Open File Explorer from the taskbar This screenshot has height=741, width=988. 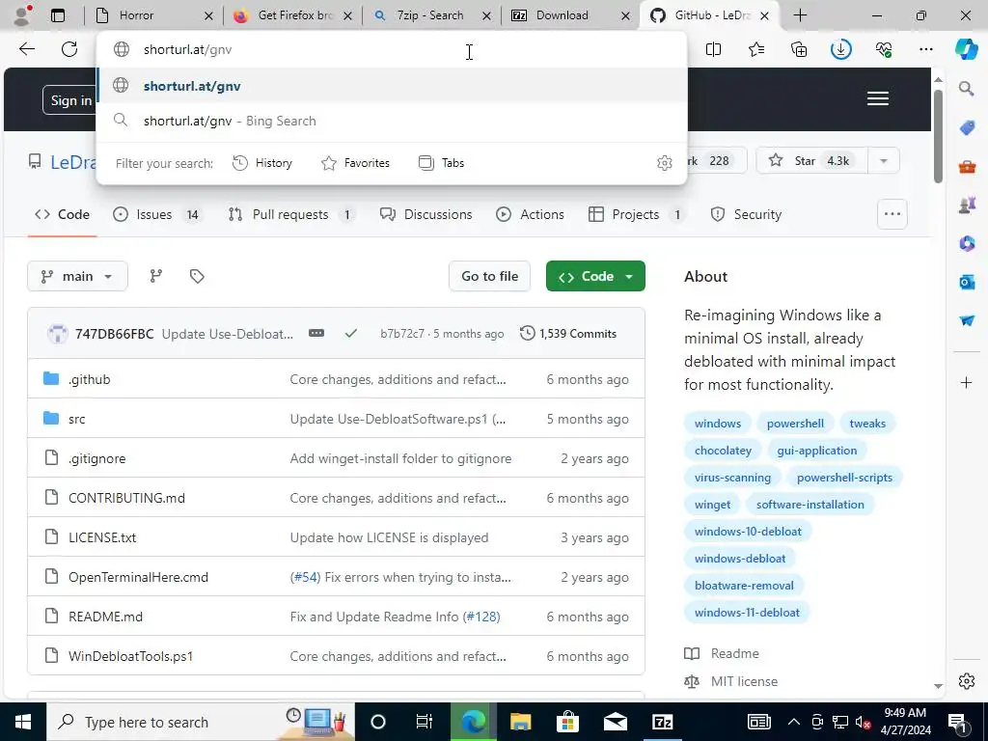pyautogui.click(x=520, y=722)
